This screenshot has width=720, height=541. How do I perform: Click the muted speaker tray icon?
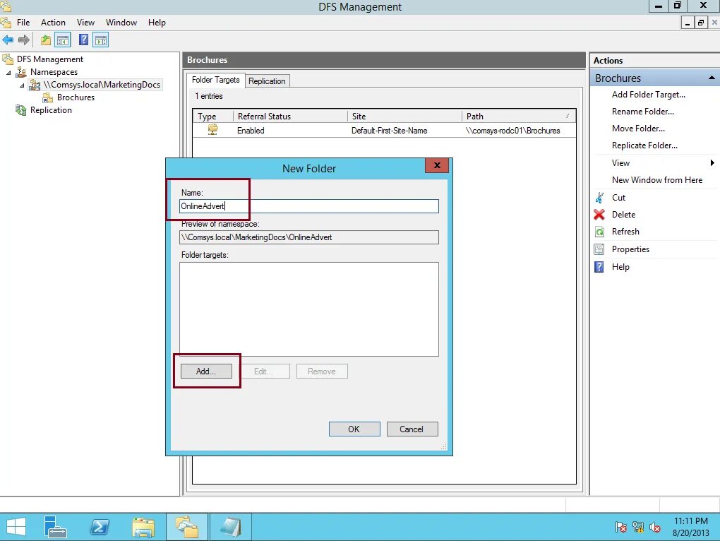point(655,527)
